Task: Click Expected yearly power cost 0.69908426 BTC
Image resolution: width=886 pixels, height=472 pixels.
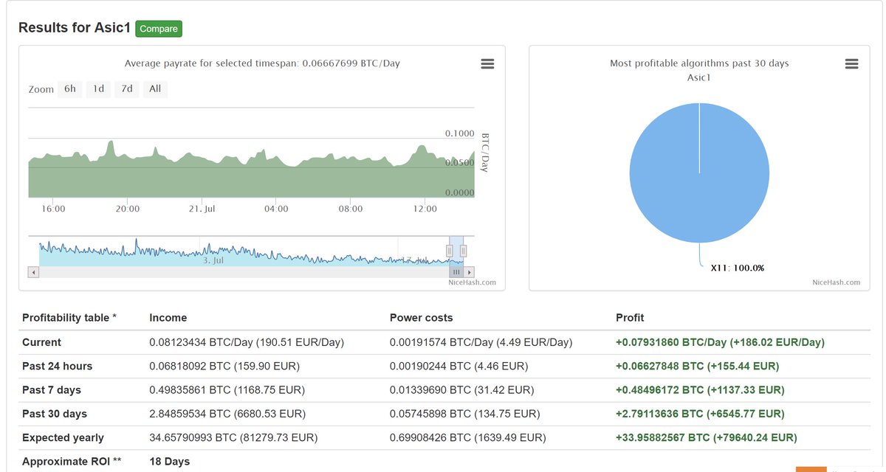Action: [468, 438]
